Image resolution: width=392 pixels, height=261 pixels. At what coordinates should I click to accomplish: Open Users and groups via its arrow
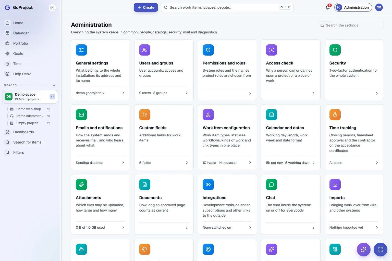(x=187, y=93)
